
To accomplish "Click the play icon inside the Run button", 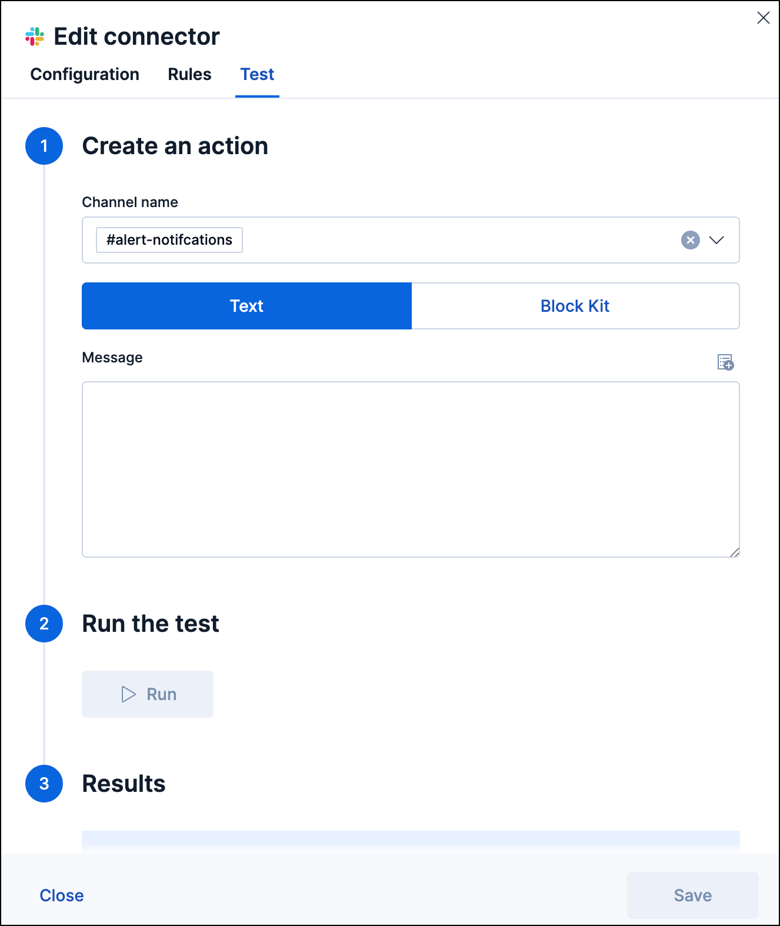I will tap(127, 694).
